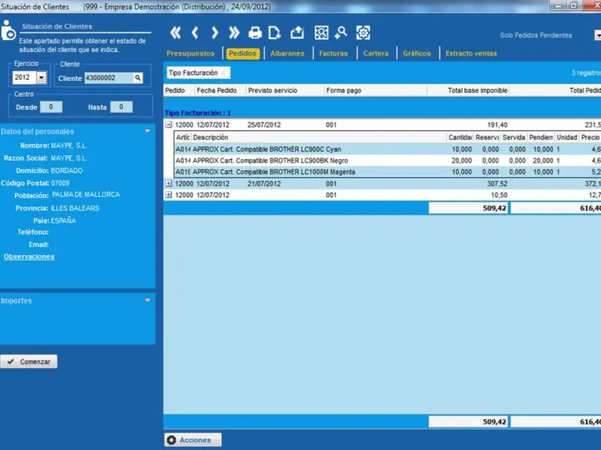Click the 3 registros count text
The height and width of the screenshot is (450, 601).
coord(586,73)
